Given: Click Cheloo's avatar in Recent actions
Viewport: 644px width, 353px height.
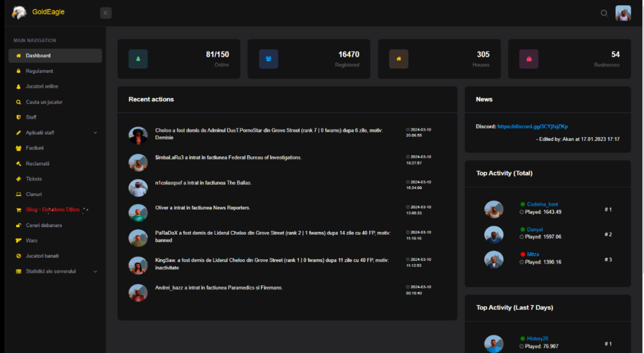Looking at the screenshot, I should (x=138, y=135).
